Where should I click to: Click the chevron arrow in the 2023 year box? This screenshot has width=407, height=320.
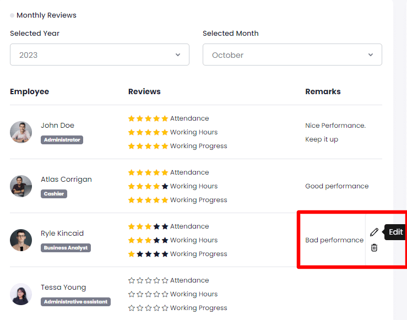click(178, 55)
